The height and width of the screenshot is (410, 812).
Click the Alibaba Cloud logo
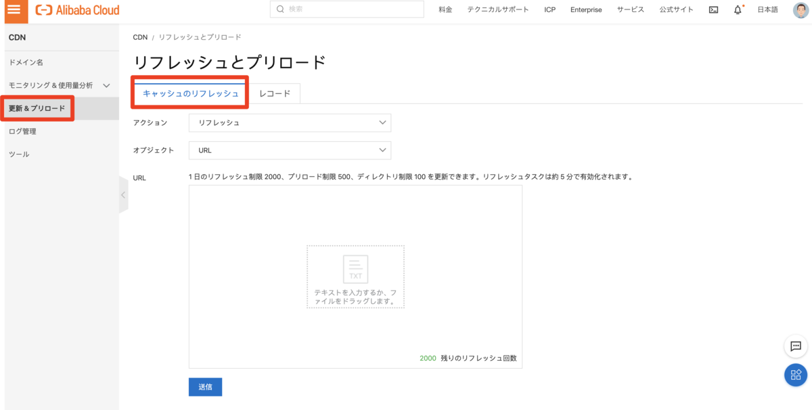pos(77,10)
